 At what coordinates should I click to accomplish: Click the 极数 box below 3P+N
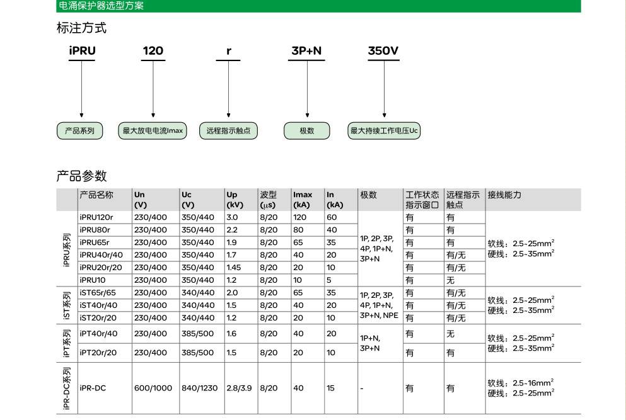307,131
